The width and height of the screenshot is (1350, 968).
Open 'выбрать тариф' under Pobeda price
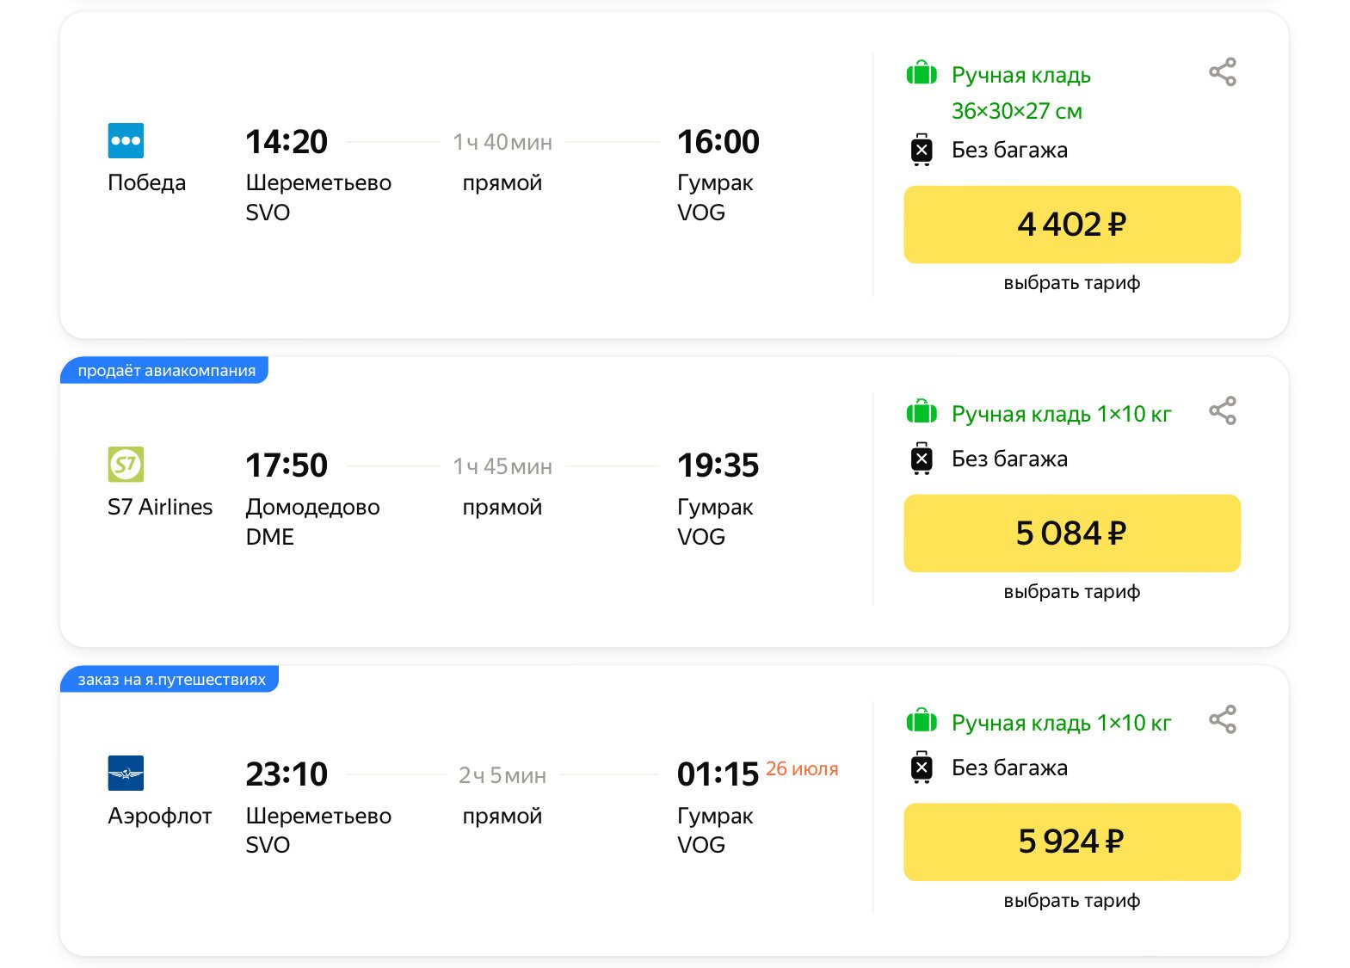tap(1071, 283)
